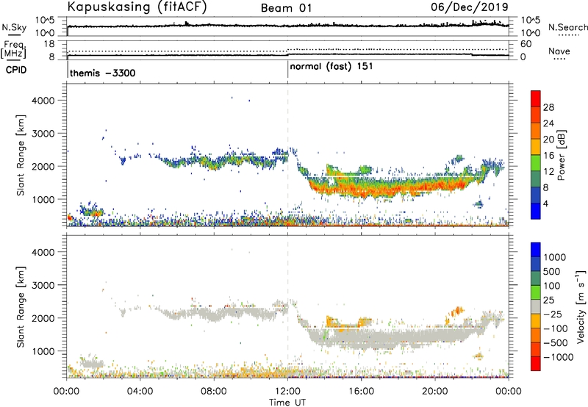Click the '1000' tick on velocity colorbar
This screenshot has height=407, width=588.
(x=554, y=257)
